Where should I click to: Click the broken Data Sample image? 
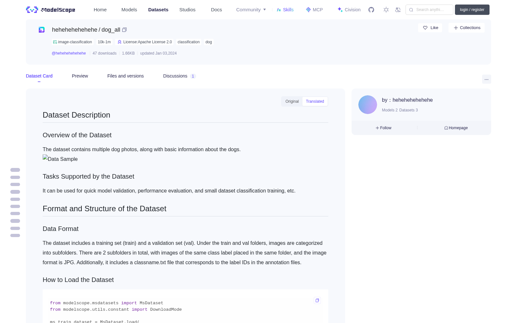[60, 159]
